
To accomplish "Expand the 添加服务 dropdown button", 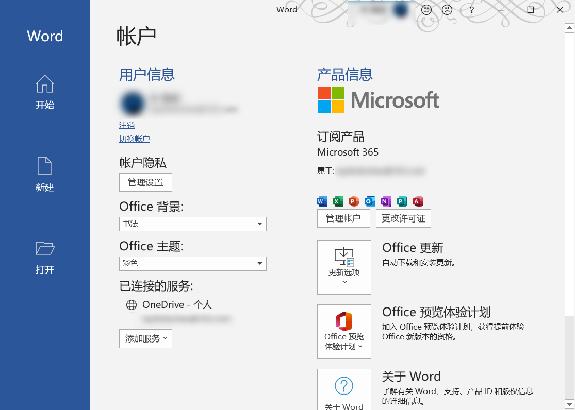I will pyautogui.click(x=145, y=338).
